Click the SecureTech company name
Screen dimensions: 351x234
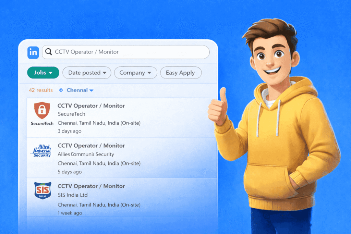[71, 114]
